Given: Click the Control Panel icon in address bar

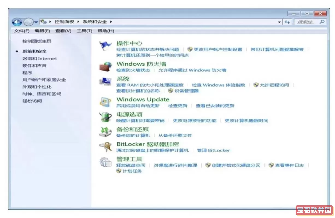Looking at the screenshot, I should point(43,22).
